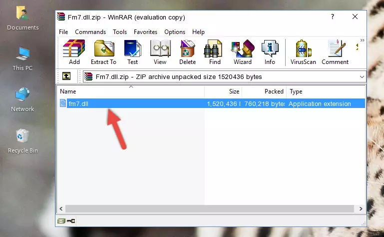
Task: Click the Comment toolbar icon
Action: click(335, 52)
